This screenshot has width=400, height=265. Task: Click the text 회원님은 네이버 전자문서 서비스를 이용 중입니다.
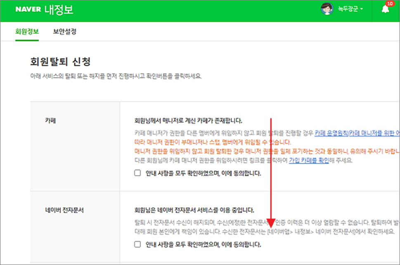pyautogui.click(x=194, y=210)
